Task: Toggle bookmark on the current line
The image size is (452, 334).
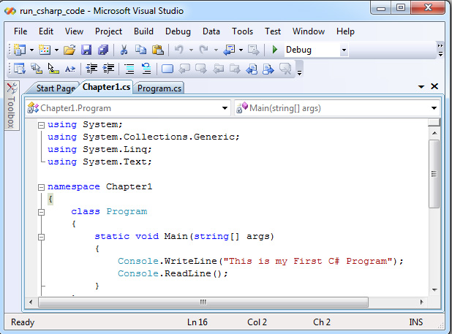Action: click(167, 69)
